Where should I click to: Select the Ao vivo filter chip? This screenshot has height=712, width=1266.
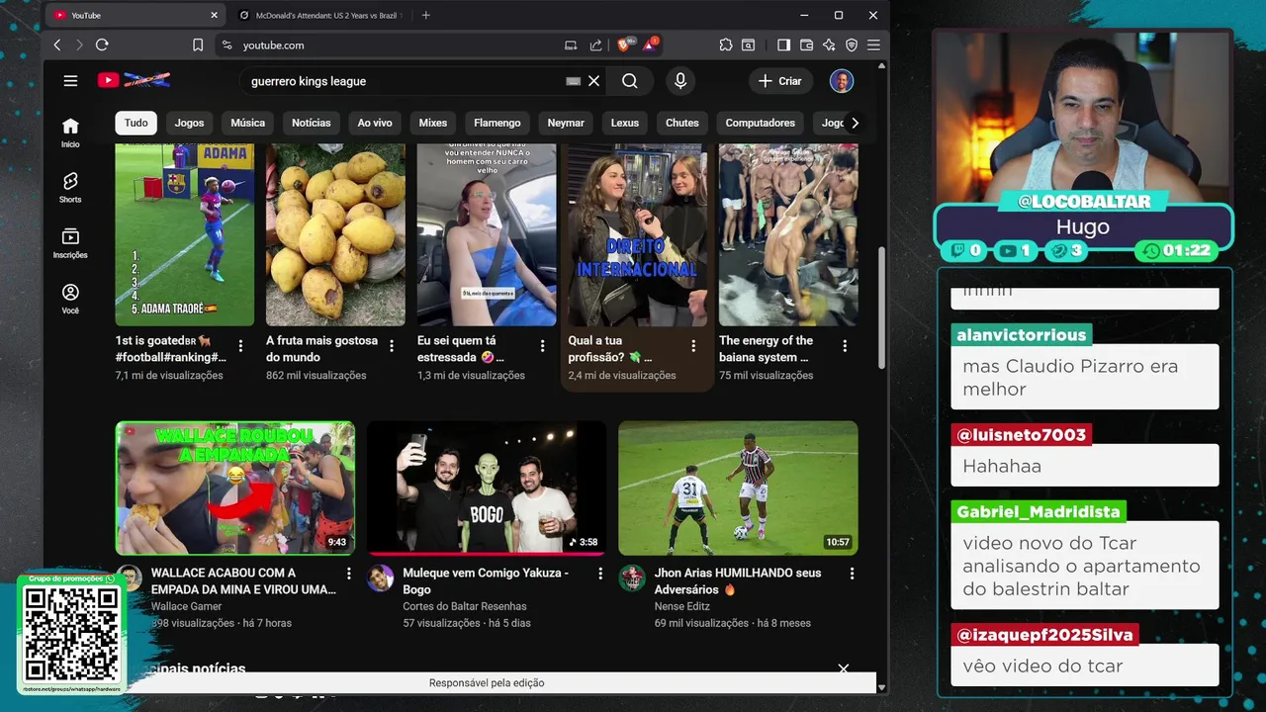(375, 123)
